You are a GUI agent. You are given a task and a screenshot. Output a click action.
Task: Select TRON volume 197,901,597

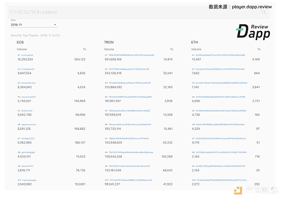click(x=113, y=101)
